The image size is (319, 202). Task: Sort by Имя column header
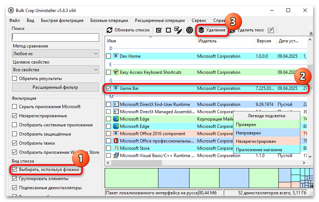[150, 41]
